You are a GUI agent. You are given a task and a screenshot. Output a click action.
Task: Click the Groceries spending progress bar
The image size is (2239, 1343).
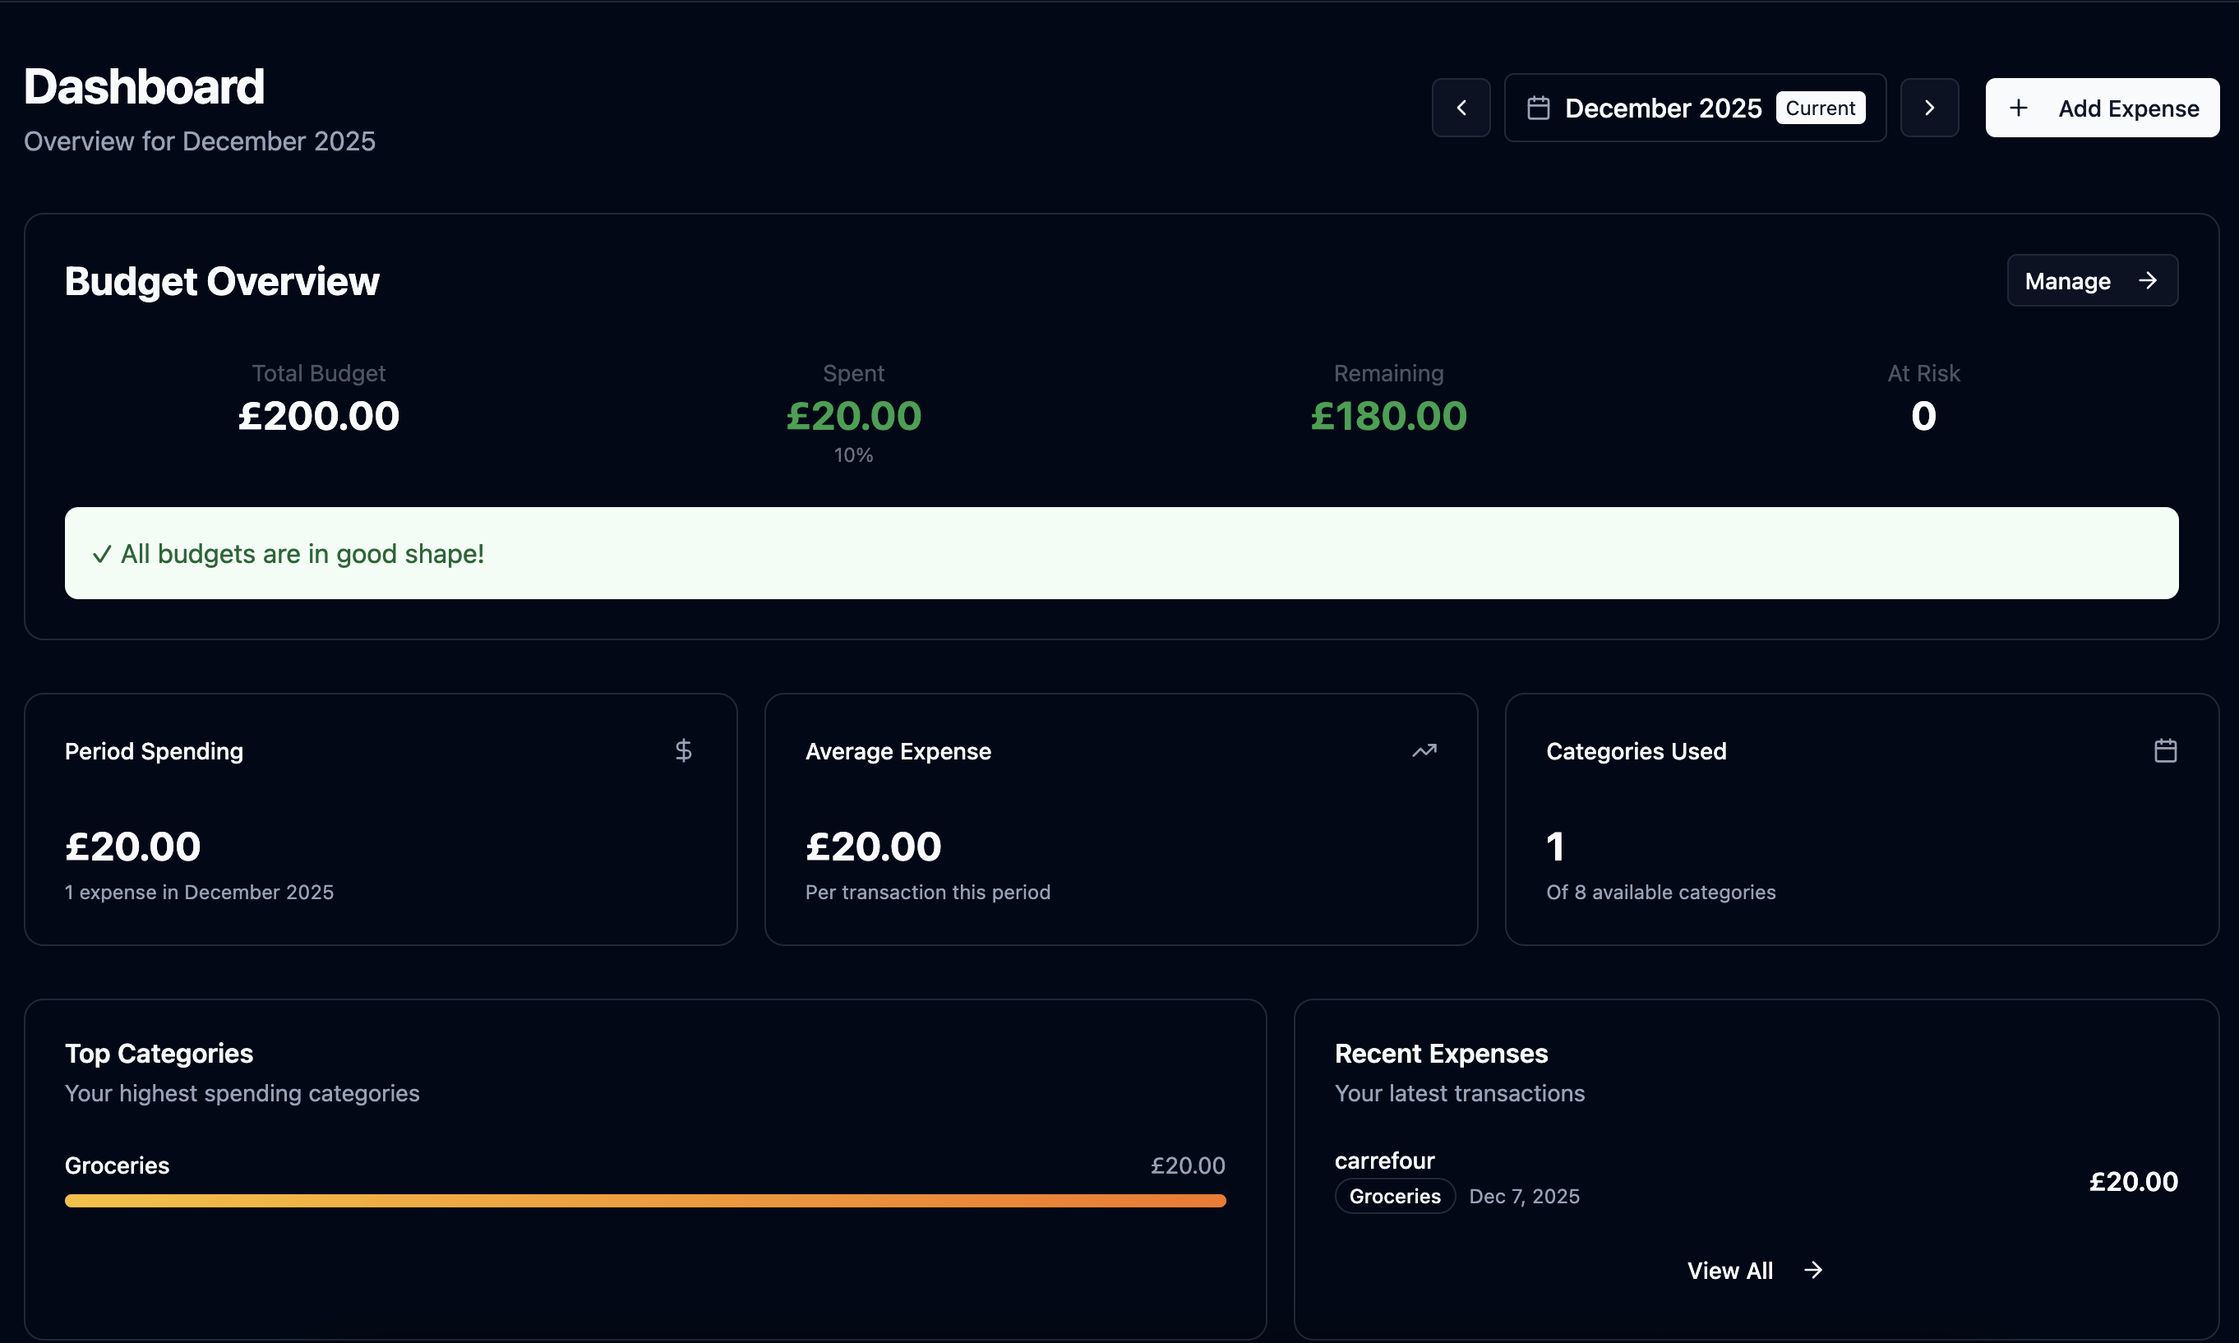tap(644, 1200)
